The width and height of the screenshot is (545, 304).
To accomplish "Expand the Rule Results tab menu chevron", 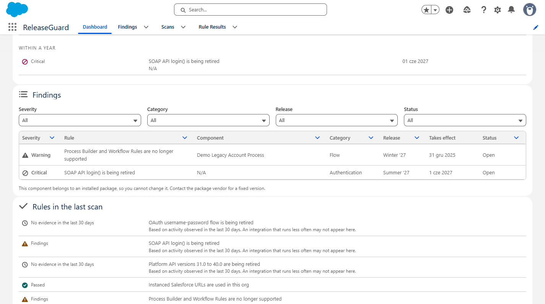I will (x=235, y=27).
